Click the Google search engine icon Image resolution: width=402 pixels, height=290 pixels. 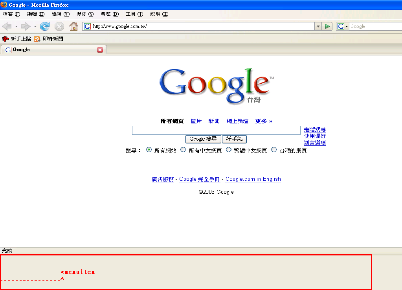(341, 26)
